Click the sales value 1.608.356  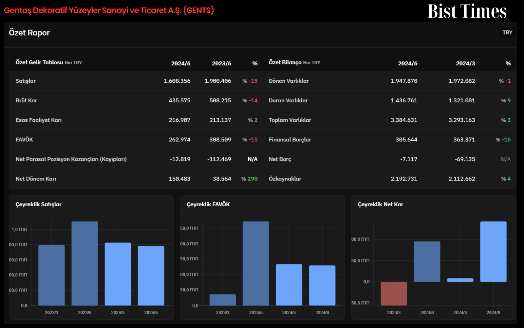[177, 81]
